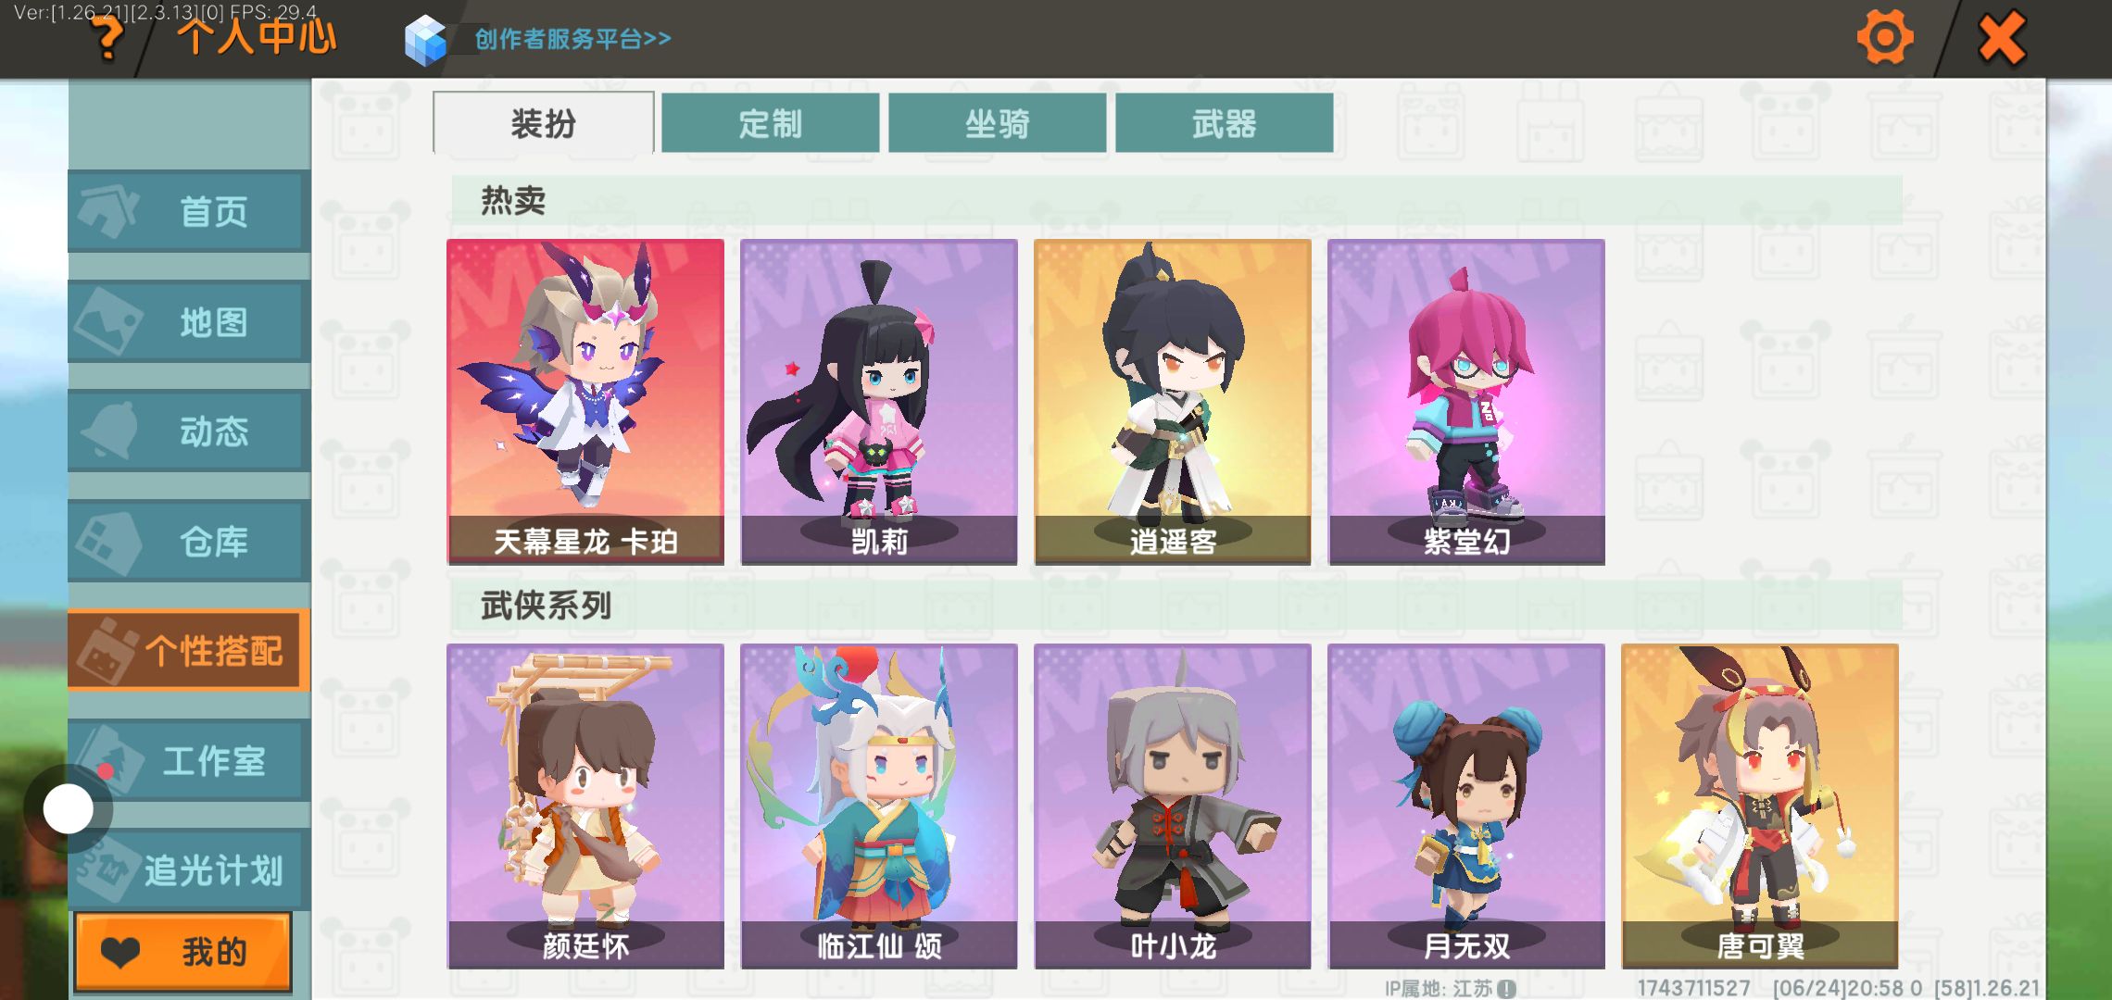Click the info icon beside IP属地 江苏

click(1507, 989)
